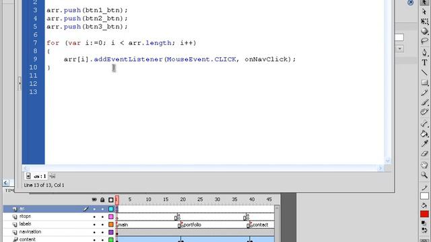Place cursor on the addEventListener code line

(180, 59)
